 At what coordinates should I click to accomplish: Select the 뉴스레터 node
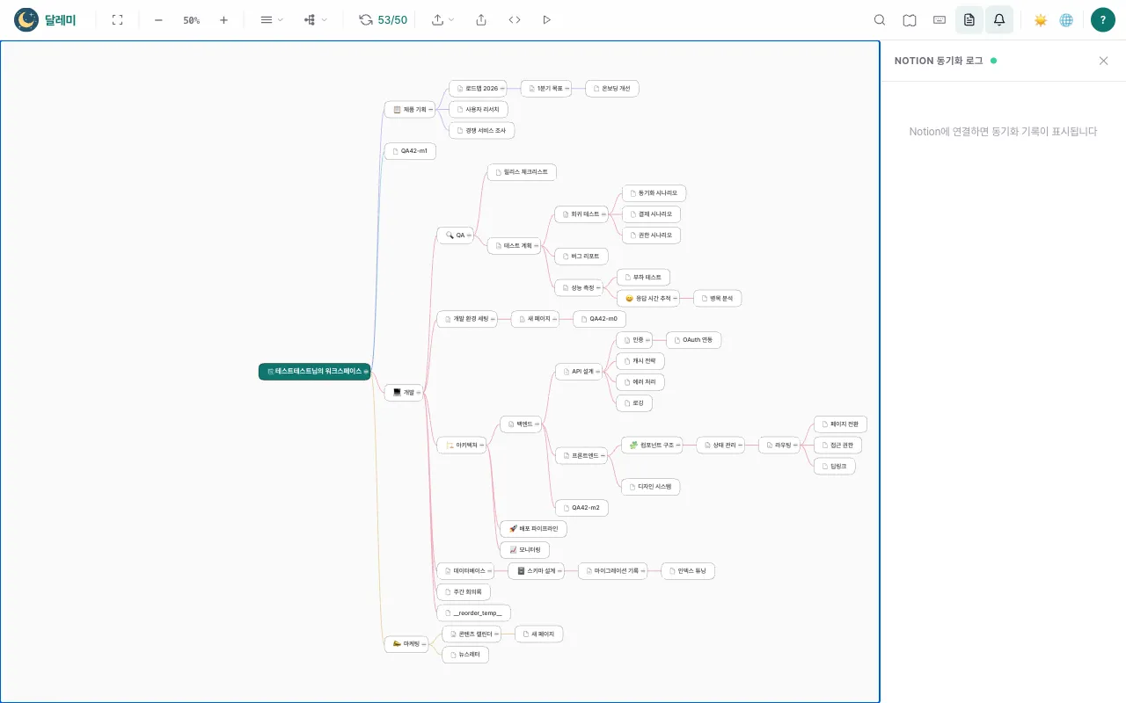[x=465, y=655]
